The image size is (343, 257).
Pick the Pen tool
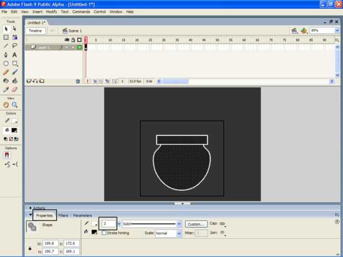6,55
